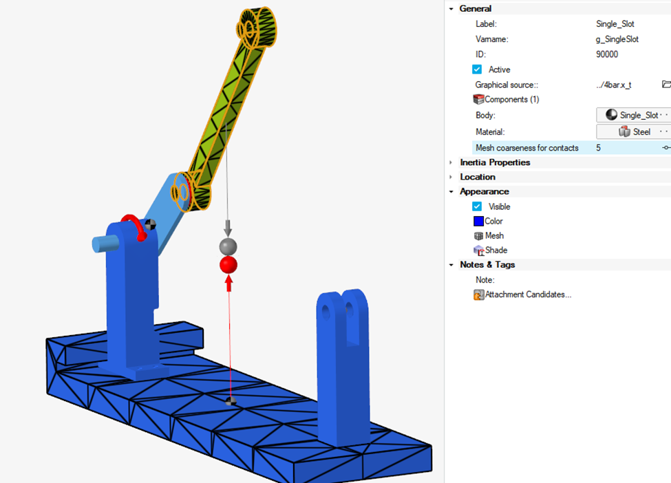The image size is (671, 483).
Task: Click the Body: property label
Action: click(485, 116)
